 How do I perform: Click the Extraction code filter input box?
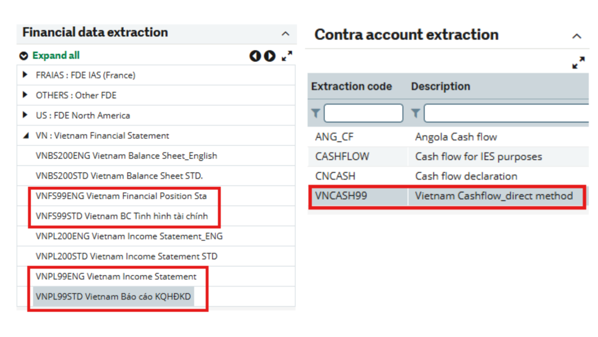[363, 113]
